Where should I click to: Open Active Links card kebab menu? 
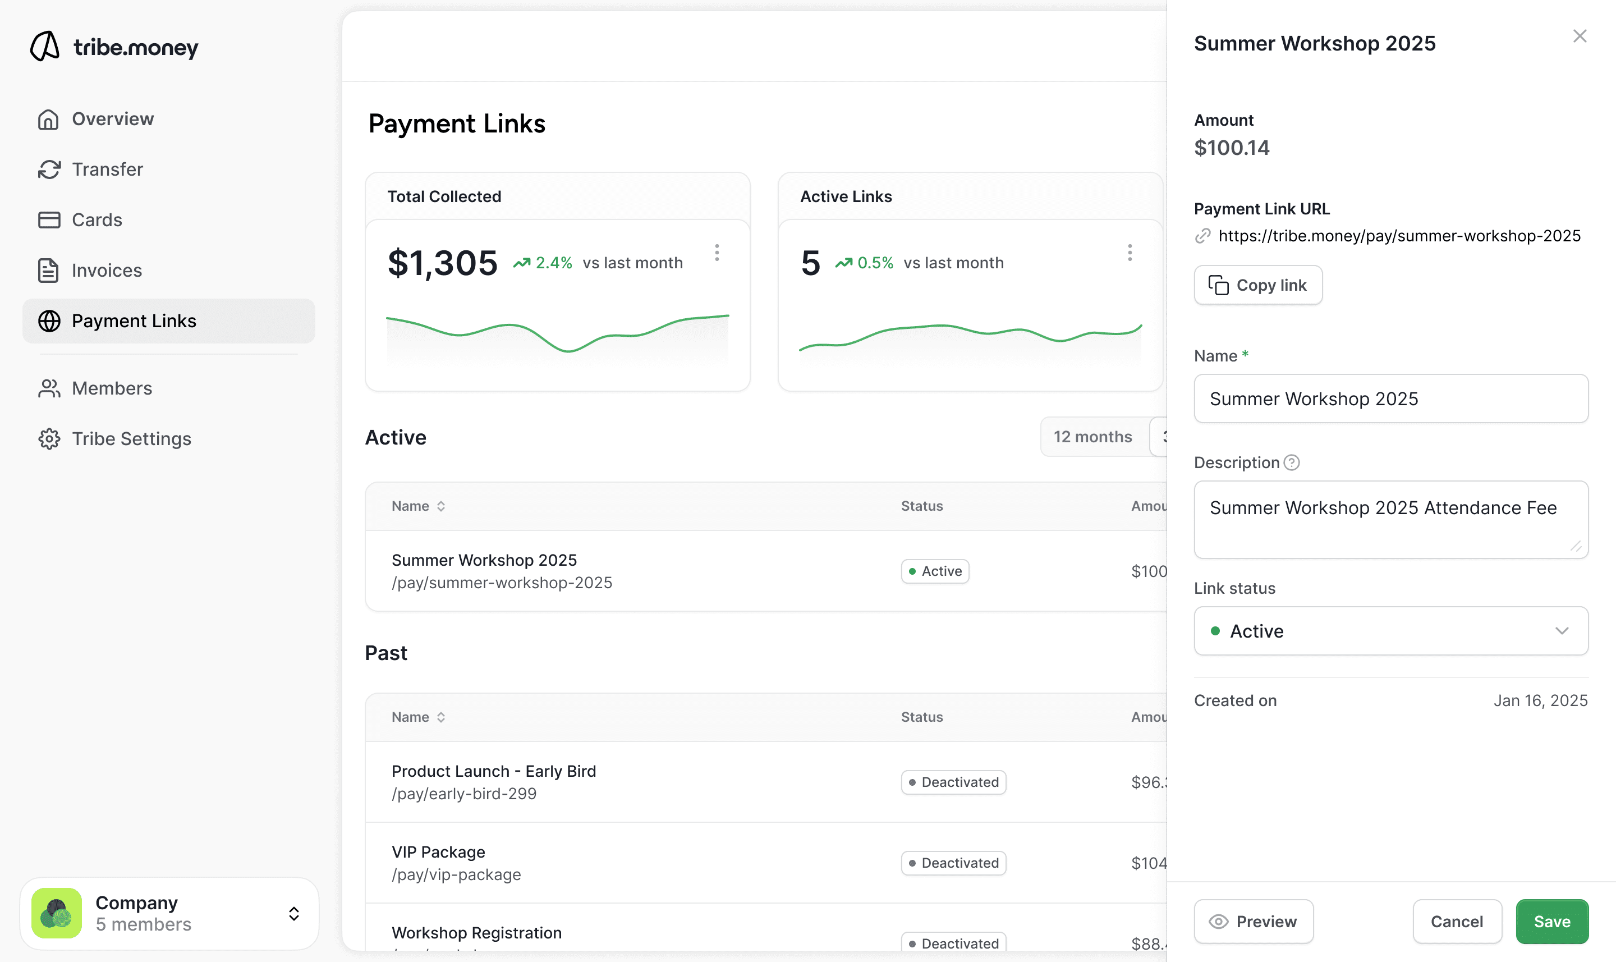point(1130,253)
